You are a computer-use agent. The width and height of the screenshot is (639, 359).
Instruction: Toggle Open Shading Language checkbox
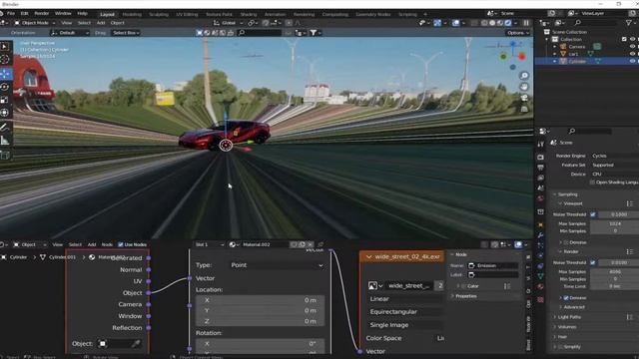click(x=592, y=182)
